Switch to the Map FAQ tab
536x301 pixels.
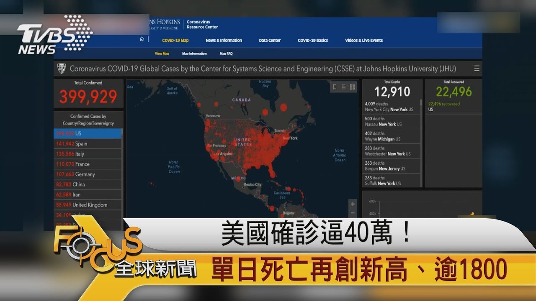pyautogui.click(x=226, y=54)
